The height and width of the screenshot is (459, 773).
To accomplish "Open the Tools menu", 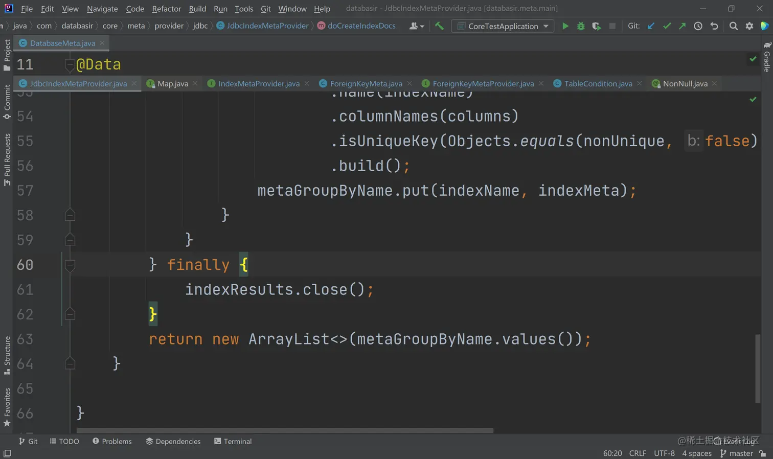I will pos(244,9).
